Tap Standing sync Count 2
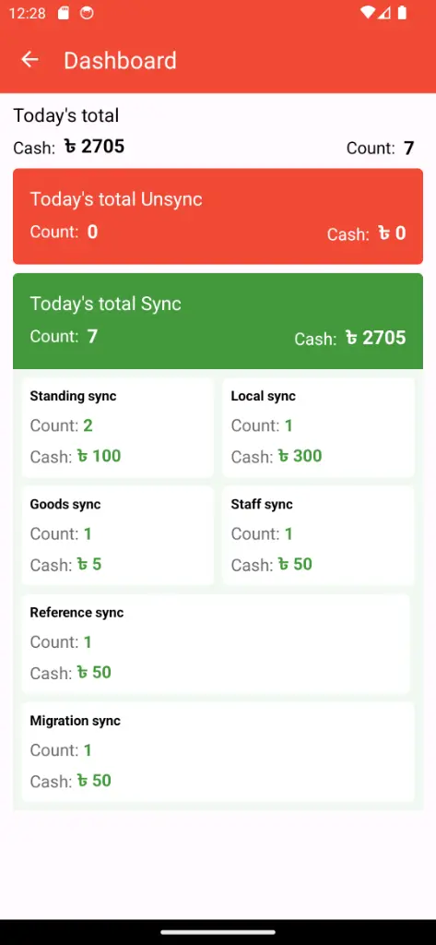This screenshot has height=945, width=436. pyautogui.click(x=88, y=426)
